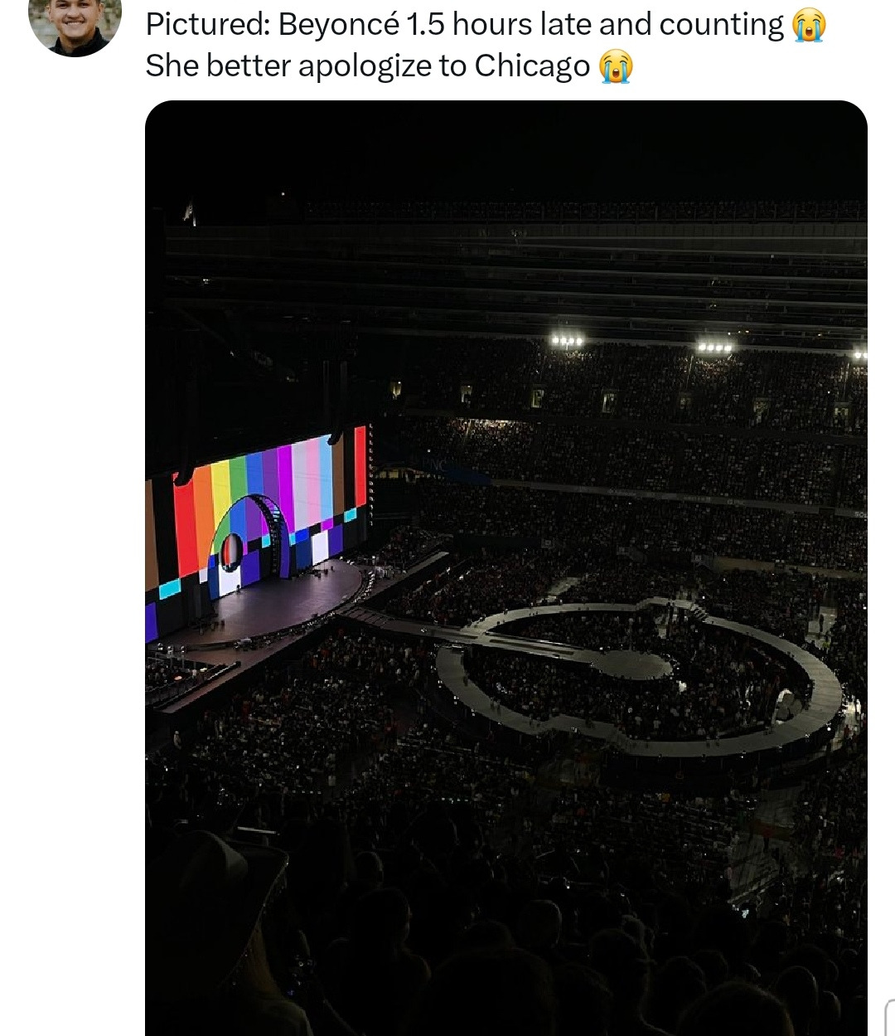Open the concert photo attachment

pos(506,568)
